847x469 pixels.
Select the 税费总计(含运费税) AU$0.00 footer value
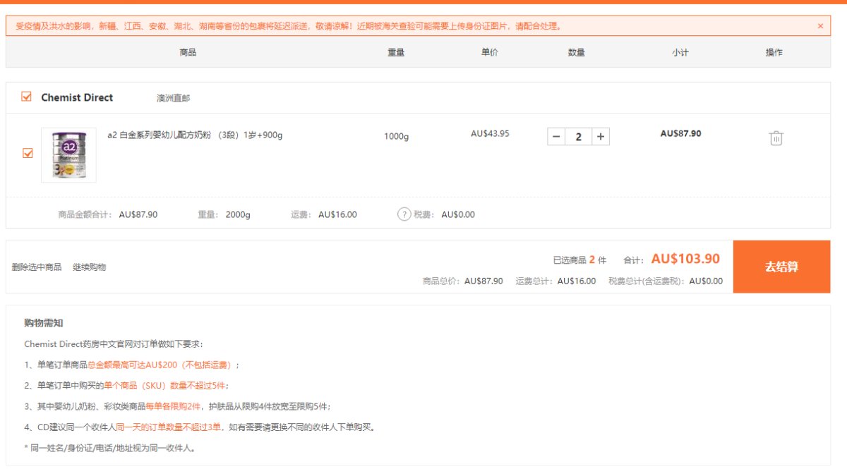pos(706,281)
